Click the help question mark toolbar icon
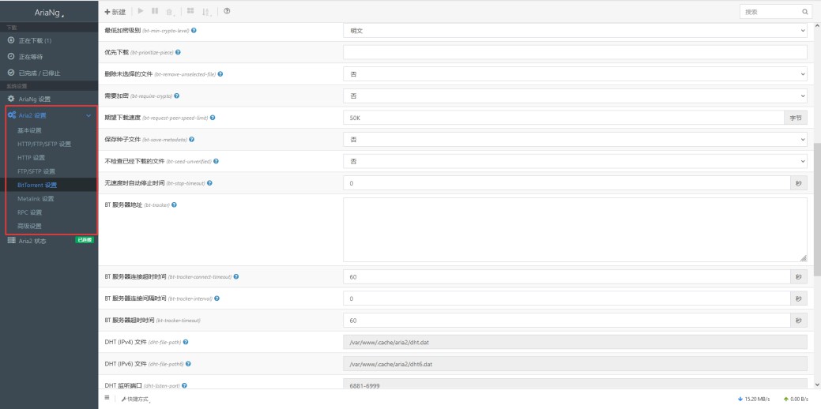The height and width of the screenshot is (409, 821). pos(228,11)
